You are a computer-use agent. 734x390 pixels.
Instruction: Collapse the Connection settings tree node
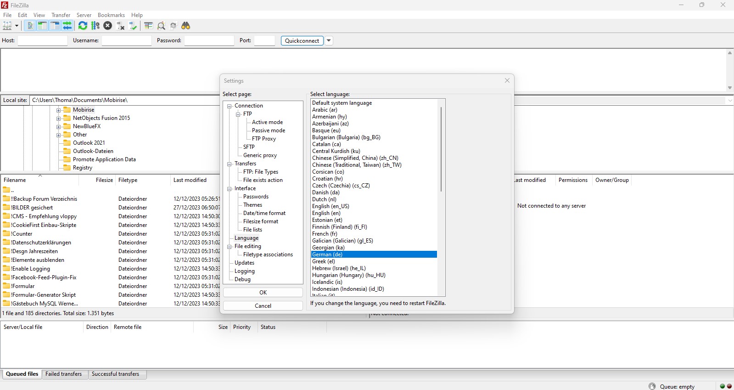[x=230, y=106]
